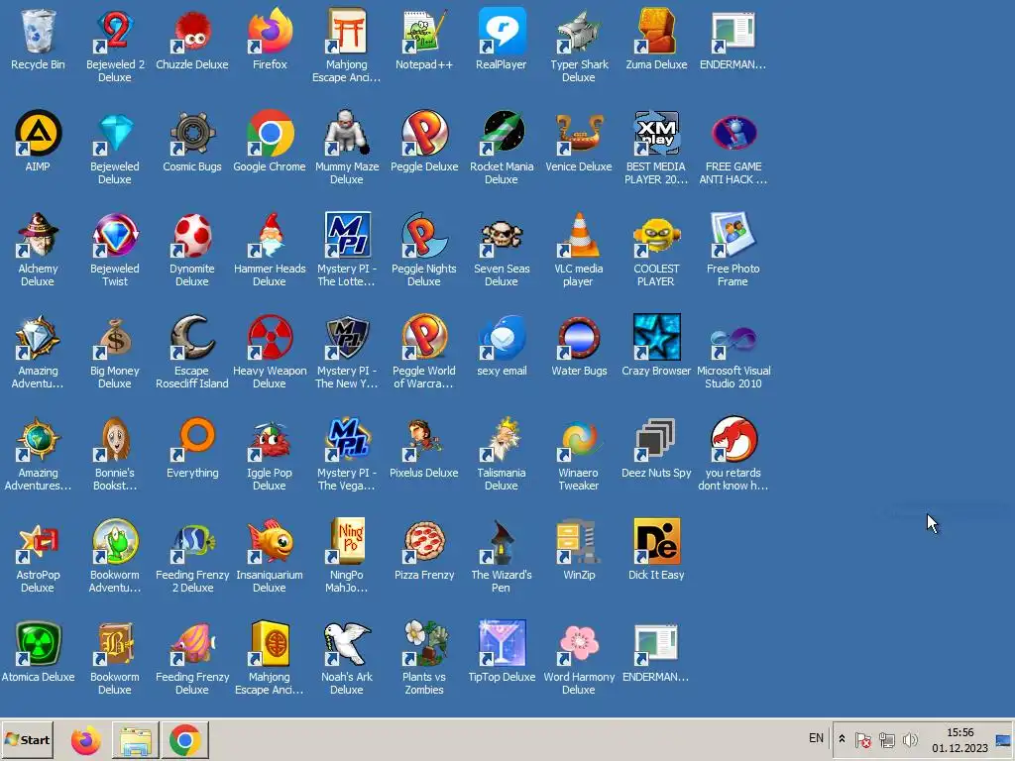
Task: Select the Water Bugs icon
Action: click(x=579, y=337)
